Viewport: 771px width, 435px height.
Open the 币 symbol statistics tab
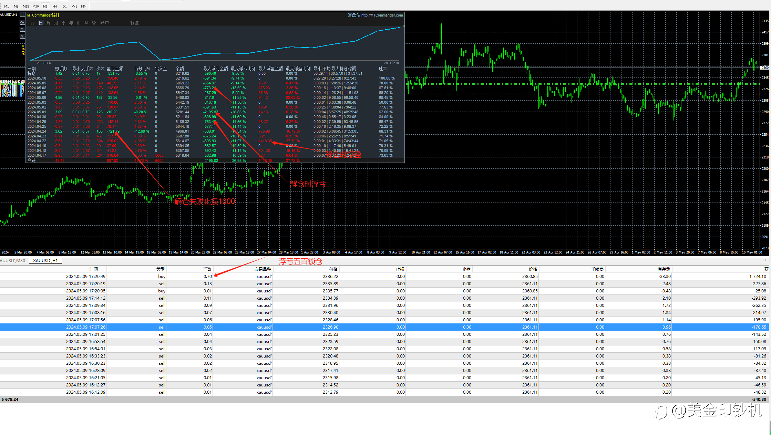[79, 23]
